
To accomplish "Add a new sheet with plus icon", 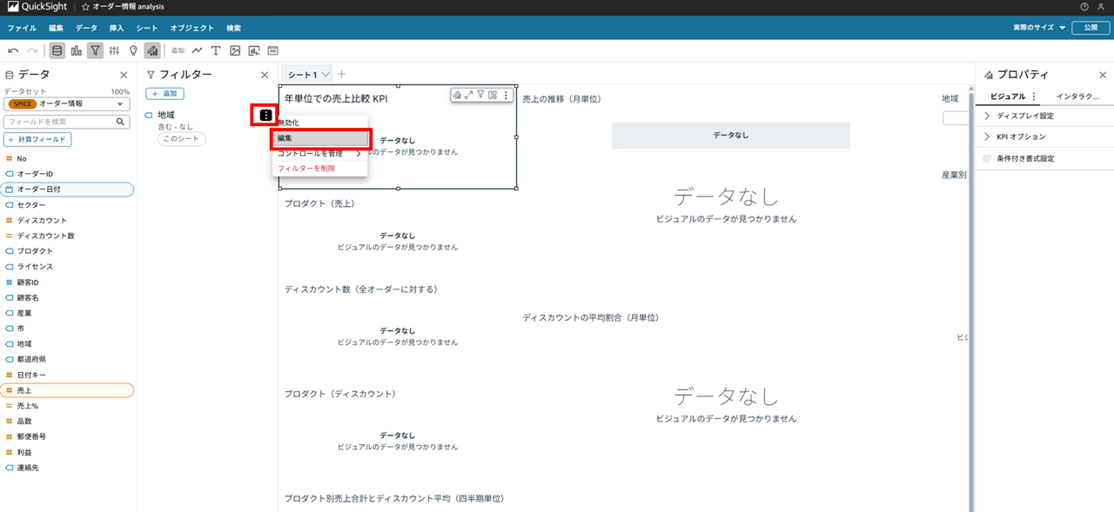I will (x=341, y=75).
